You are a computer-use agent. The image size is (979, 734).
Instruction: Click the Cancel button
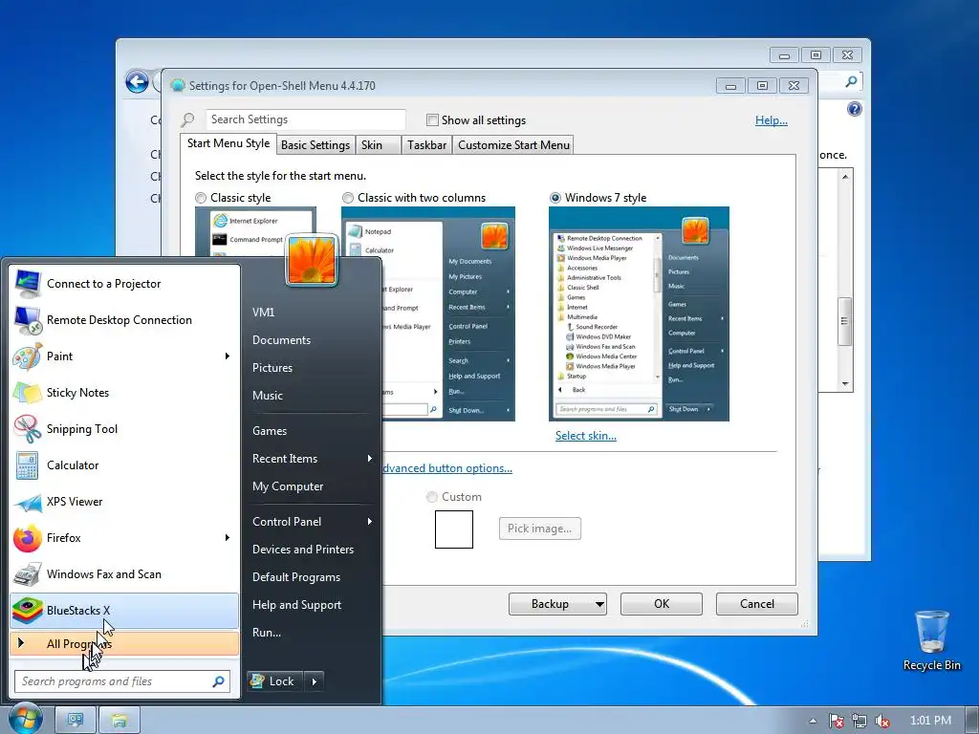coord(757,604)
